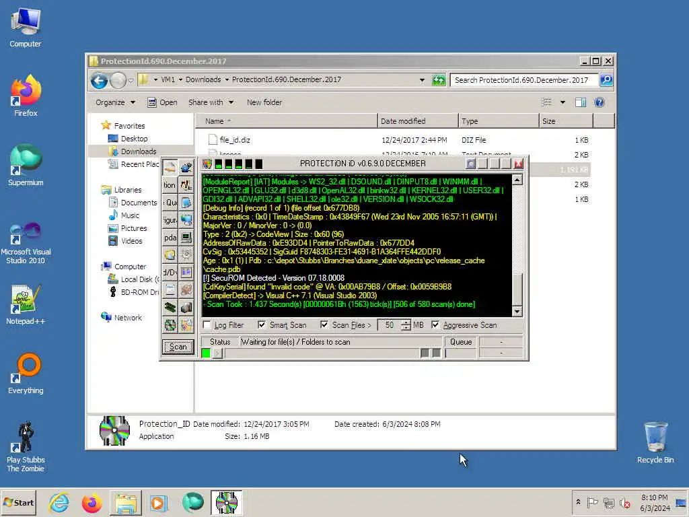Image resolution: width=689 pixels, height=517 pixels.
Task: Show hidden system tray icons arrow
Action: (578, 502)
